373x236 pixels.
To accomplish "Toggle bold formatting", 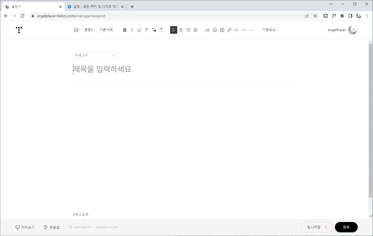I will 125,30.
